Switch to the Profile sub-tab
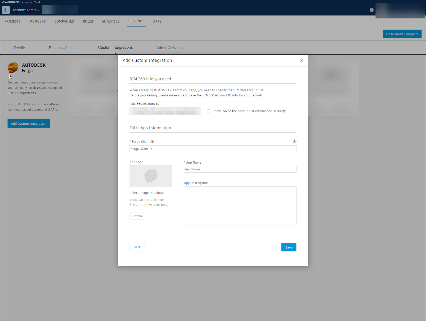The height and width of the screenshot is (321, 426). click(x=20, y=48)
